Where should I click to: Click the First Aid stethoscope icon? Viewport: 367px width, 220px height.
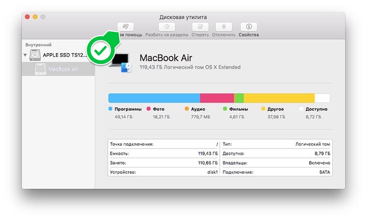coord(126,27)
